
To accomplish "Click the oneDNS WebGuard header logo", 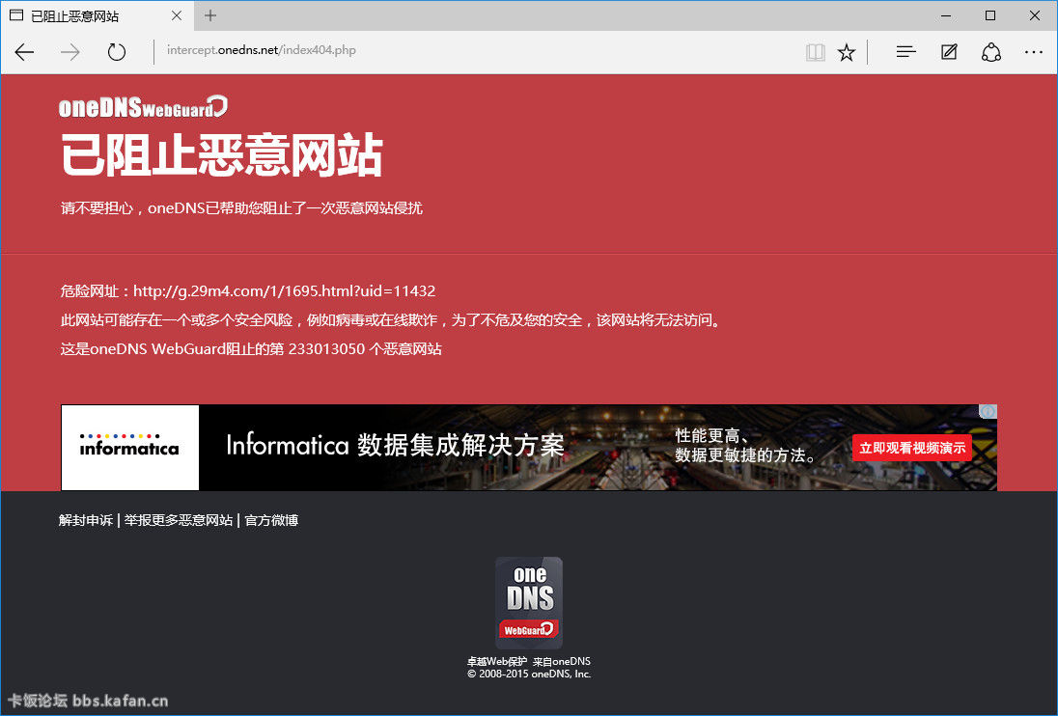I will coord(143,107).
